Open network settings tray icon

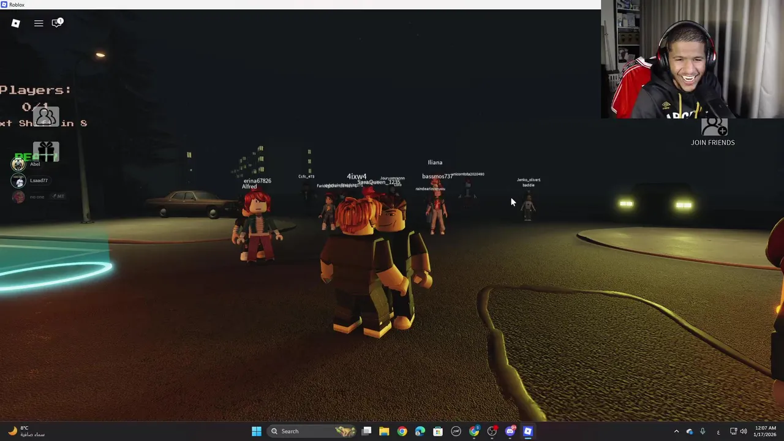tap(734, 431)
